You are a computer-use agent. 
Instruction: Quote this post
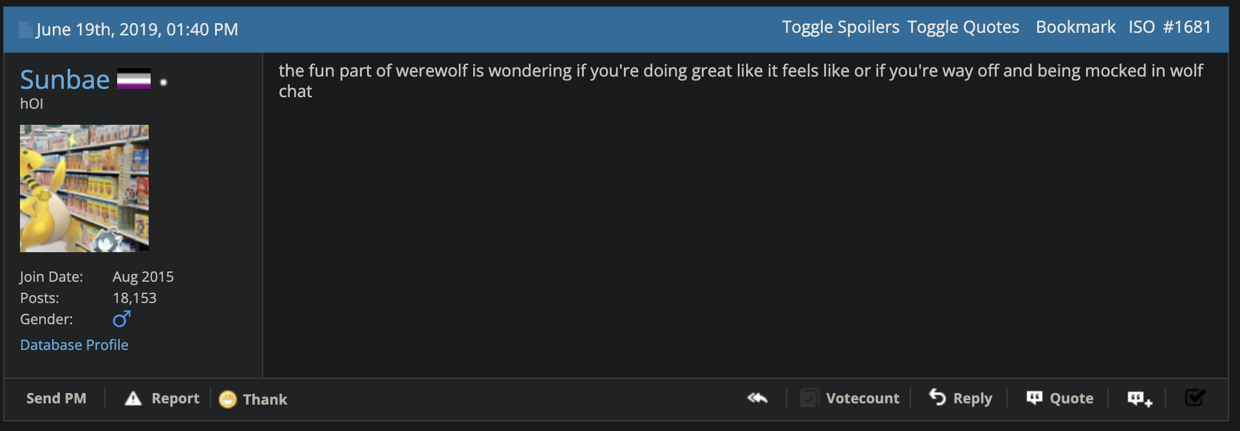click(x=1060, y=398)
